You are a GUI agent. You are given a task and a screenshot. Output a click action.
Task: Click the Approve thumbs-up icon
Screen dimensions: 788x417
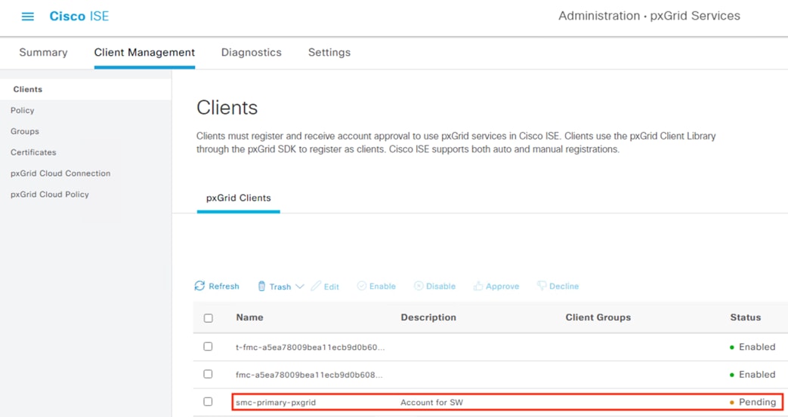pyautogui.click(x=478, y=286)
